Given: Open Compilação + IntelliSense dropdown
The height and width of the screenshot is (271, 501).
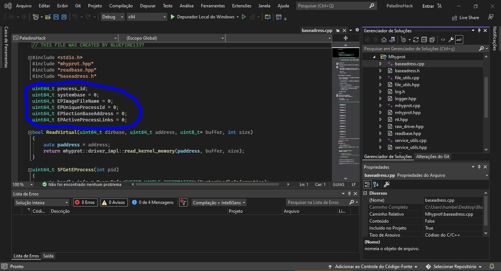Looking at the screenshot, I should tap(218, 202).
